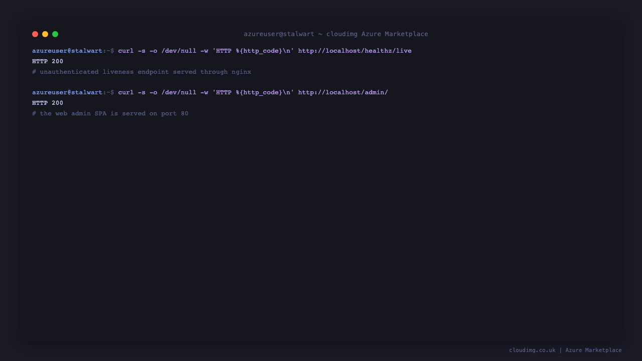Click the first 'HTTP 200' output line
Image resolution: width=642 pixels, height=361 pixels.
click(48, 62)
